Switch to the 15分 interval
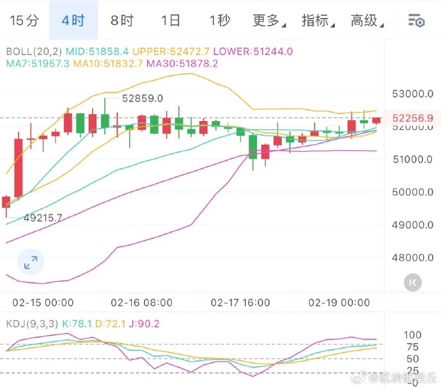Screen dimensions: 441x388 coord(24,20)
